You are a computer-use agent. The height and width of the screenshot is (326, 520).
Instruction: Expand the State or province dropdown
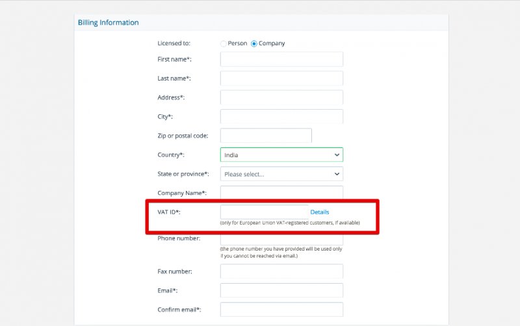[x=281, y=174]
